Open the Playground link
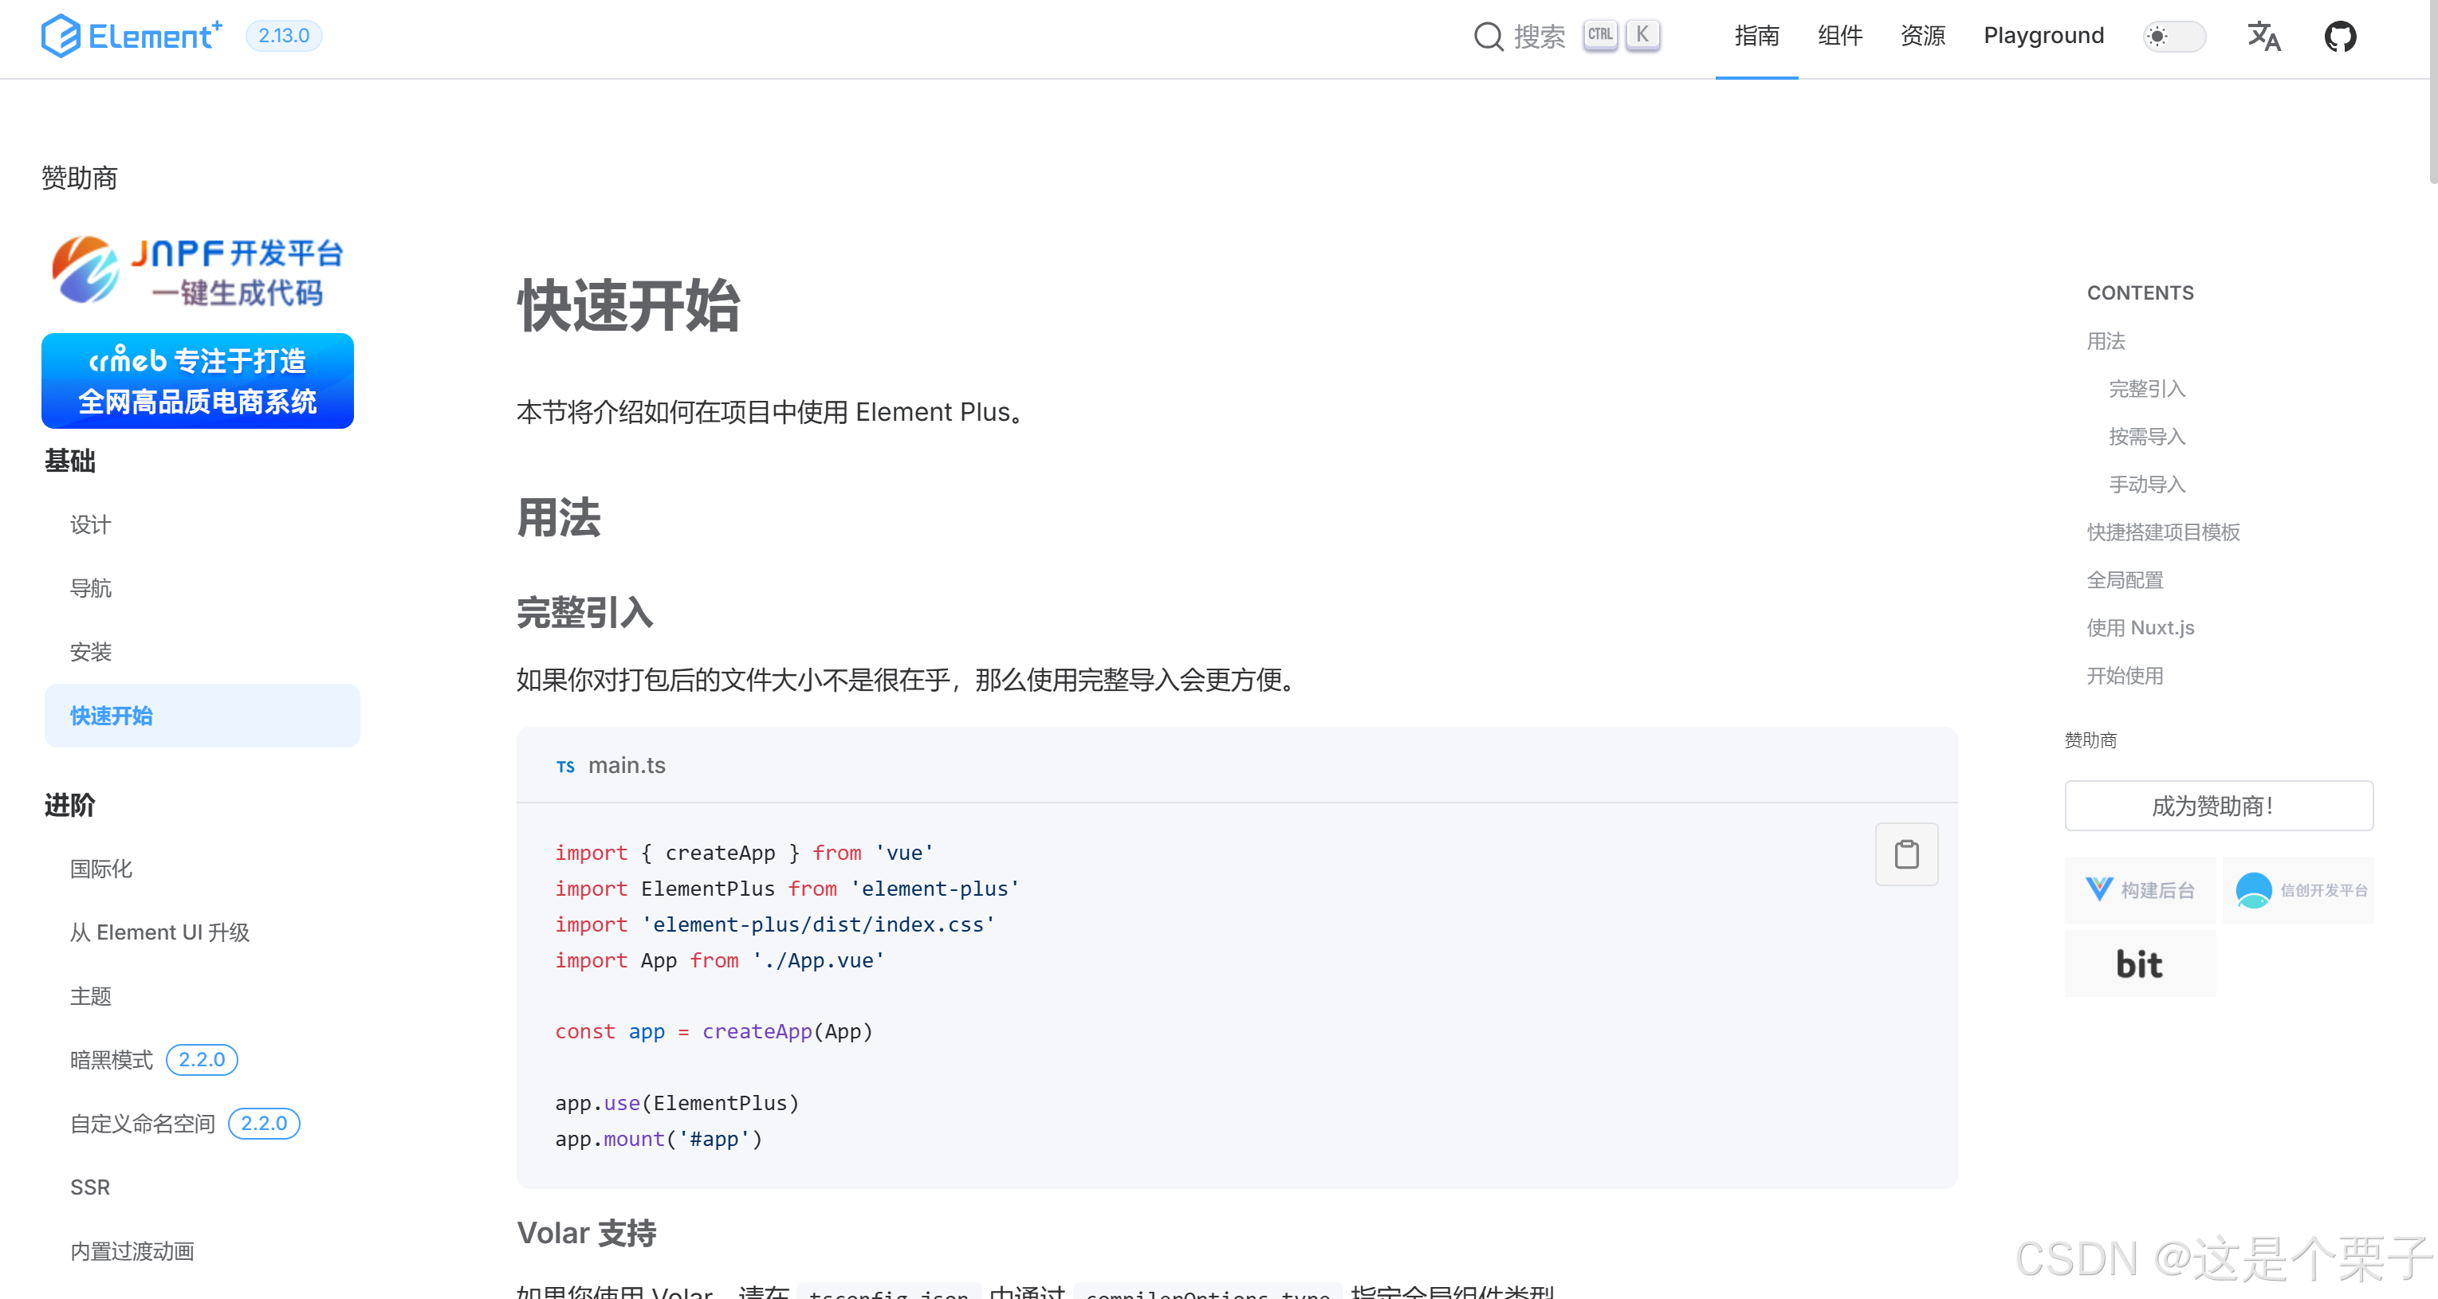Image resolution: width=2438 pixels, height=1299 pixels. [x=2043, y=36]
